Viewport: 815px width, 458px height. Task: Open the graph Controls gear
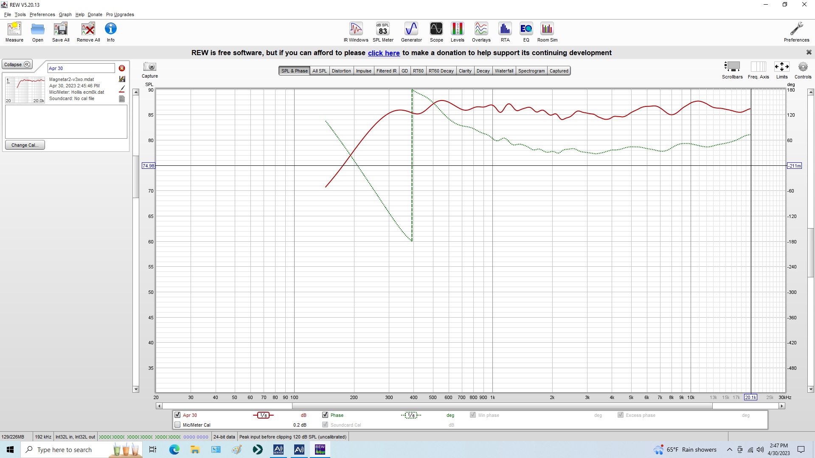802,67
